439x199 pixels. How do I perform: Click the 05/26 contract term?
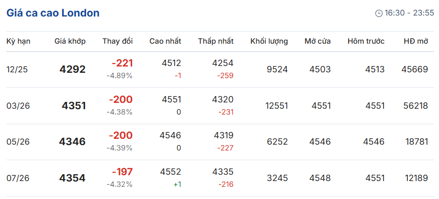click(18, 142)
